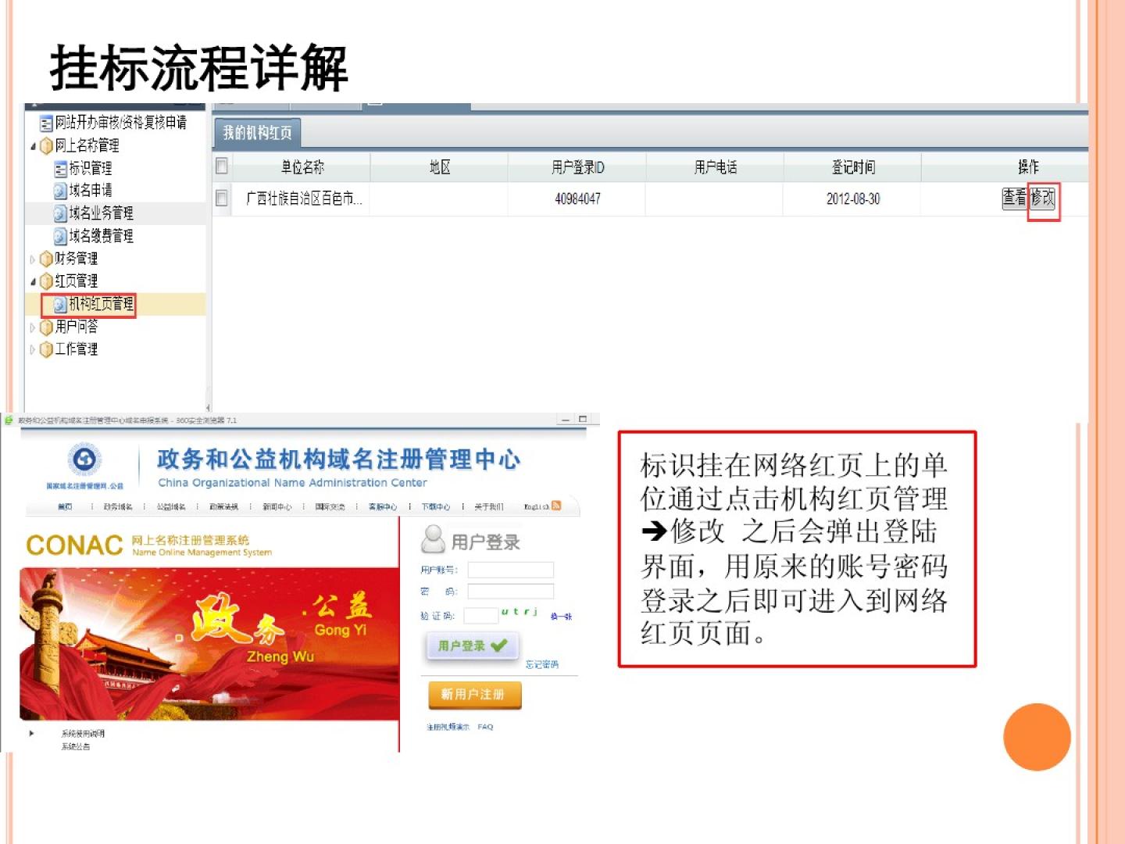Click the CONAC round logo emblem
The width and height of the screenshot is (1125, 844).
[x=84, y=460]
